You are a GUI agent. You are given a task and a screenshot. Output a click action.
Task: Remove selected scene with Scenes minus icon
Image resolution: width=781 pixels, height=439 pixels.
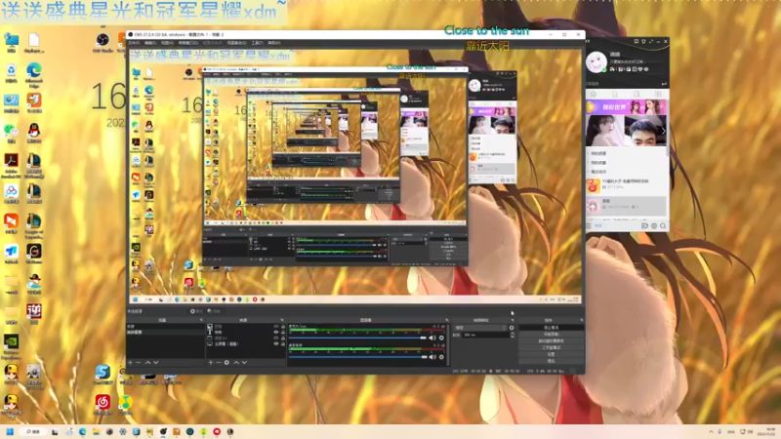pos(139,362)
